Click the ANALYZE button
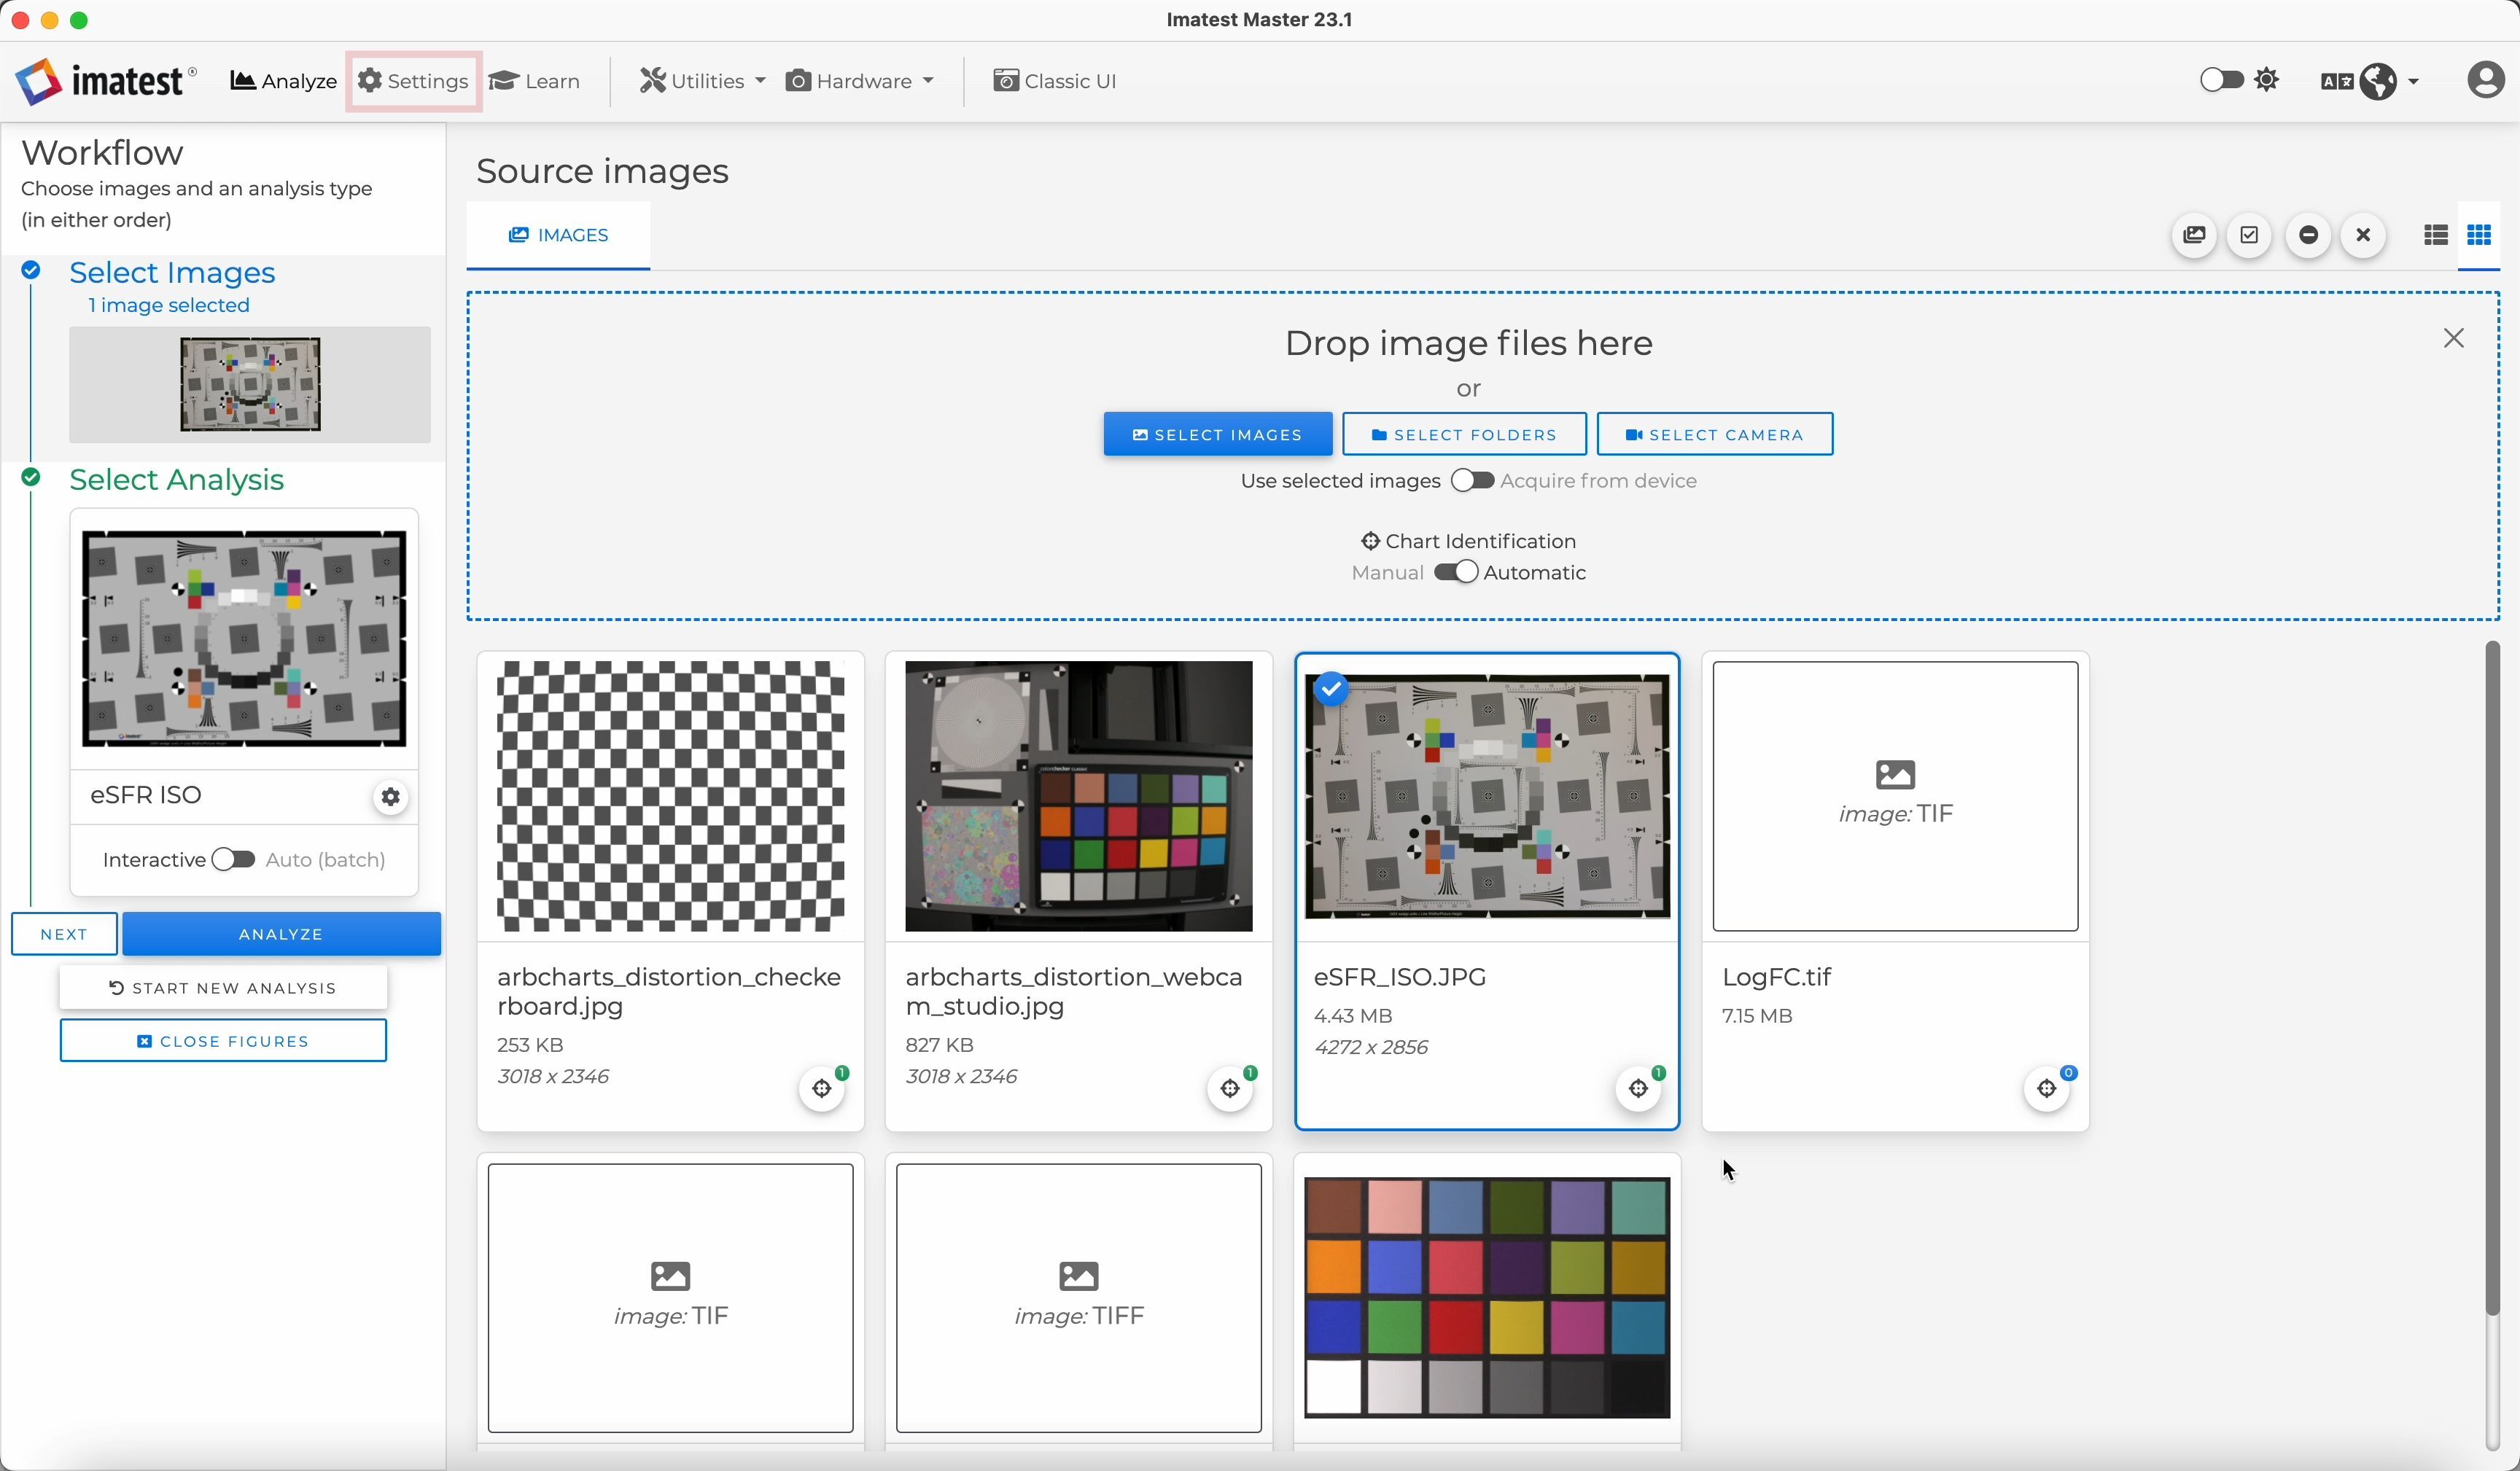The image size is (2520, 1471). (x=281, y=934)
